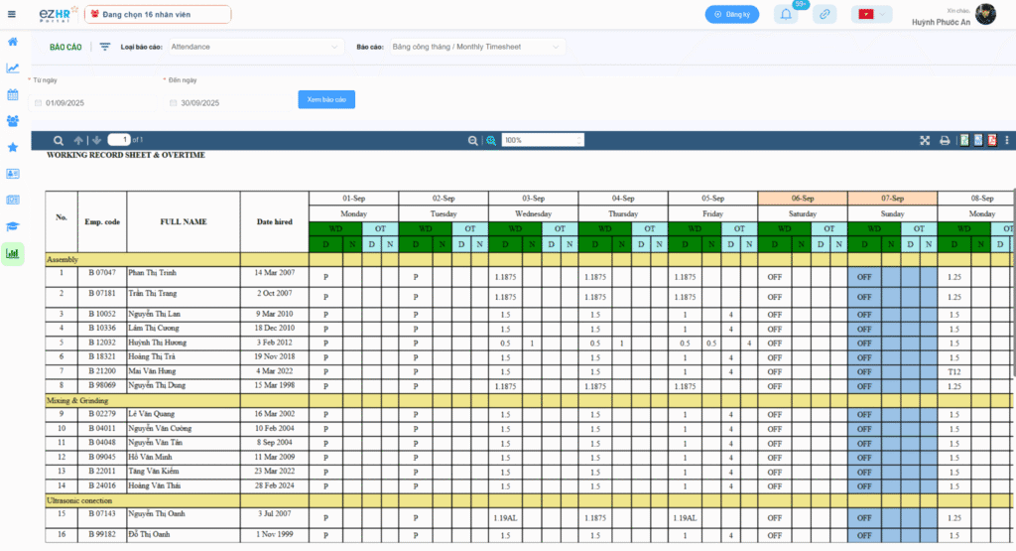The image size is (1016, 551).
Task: Click the chain link icon in header
Action: pos(825,14)
